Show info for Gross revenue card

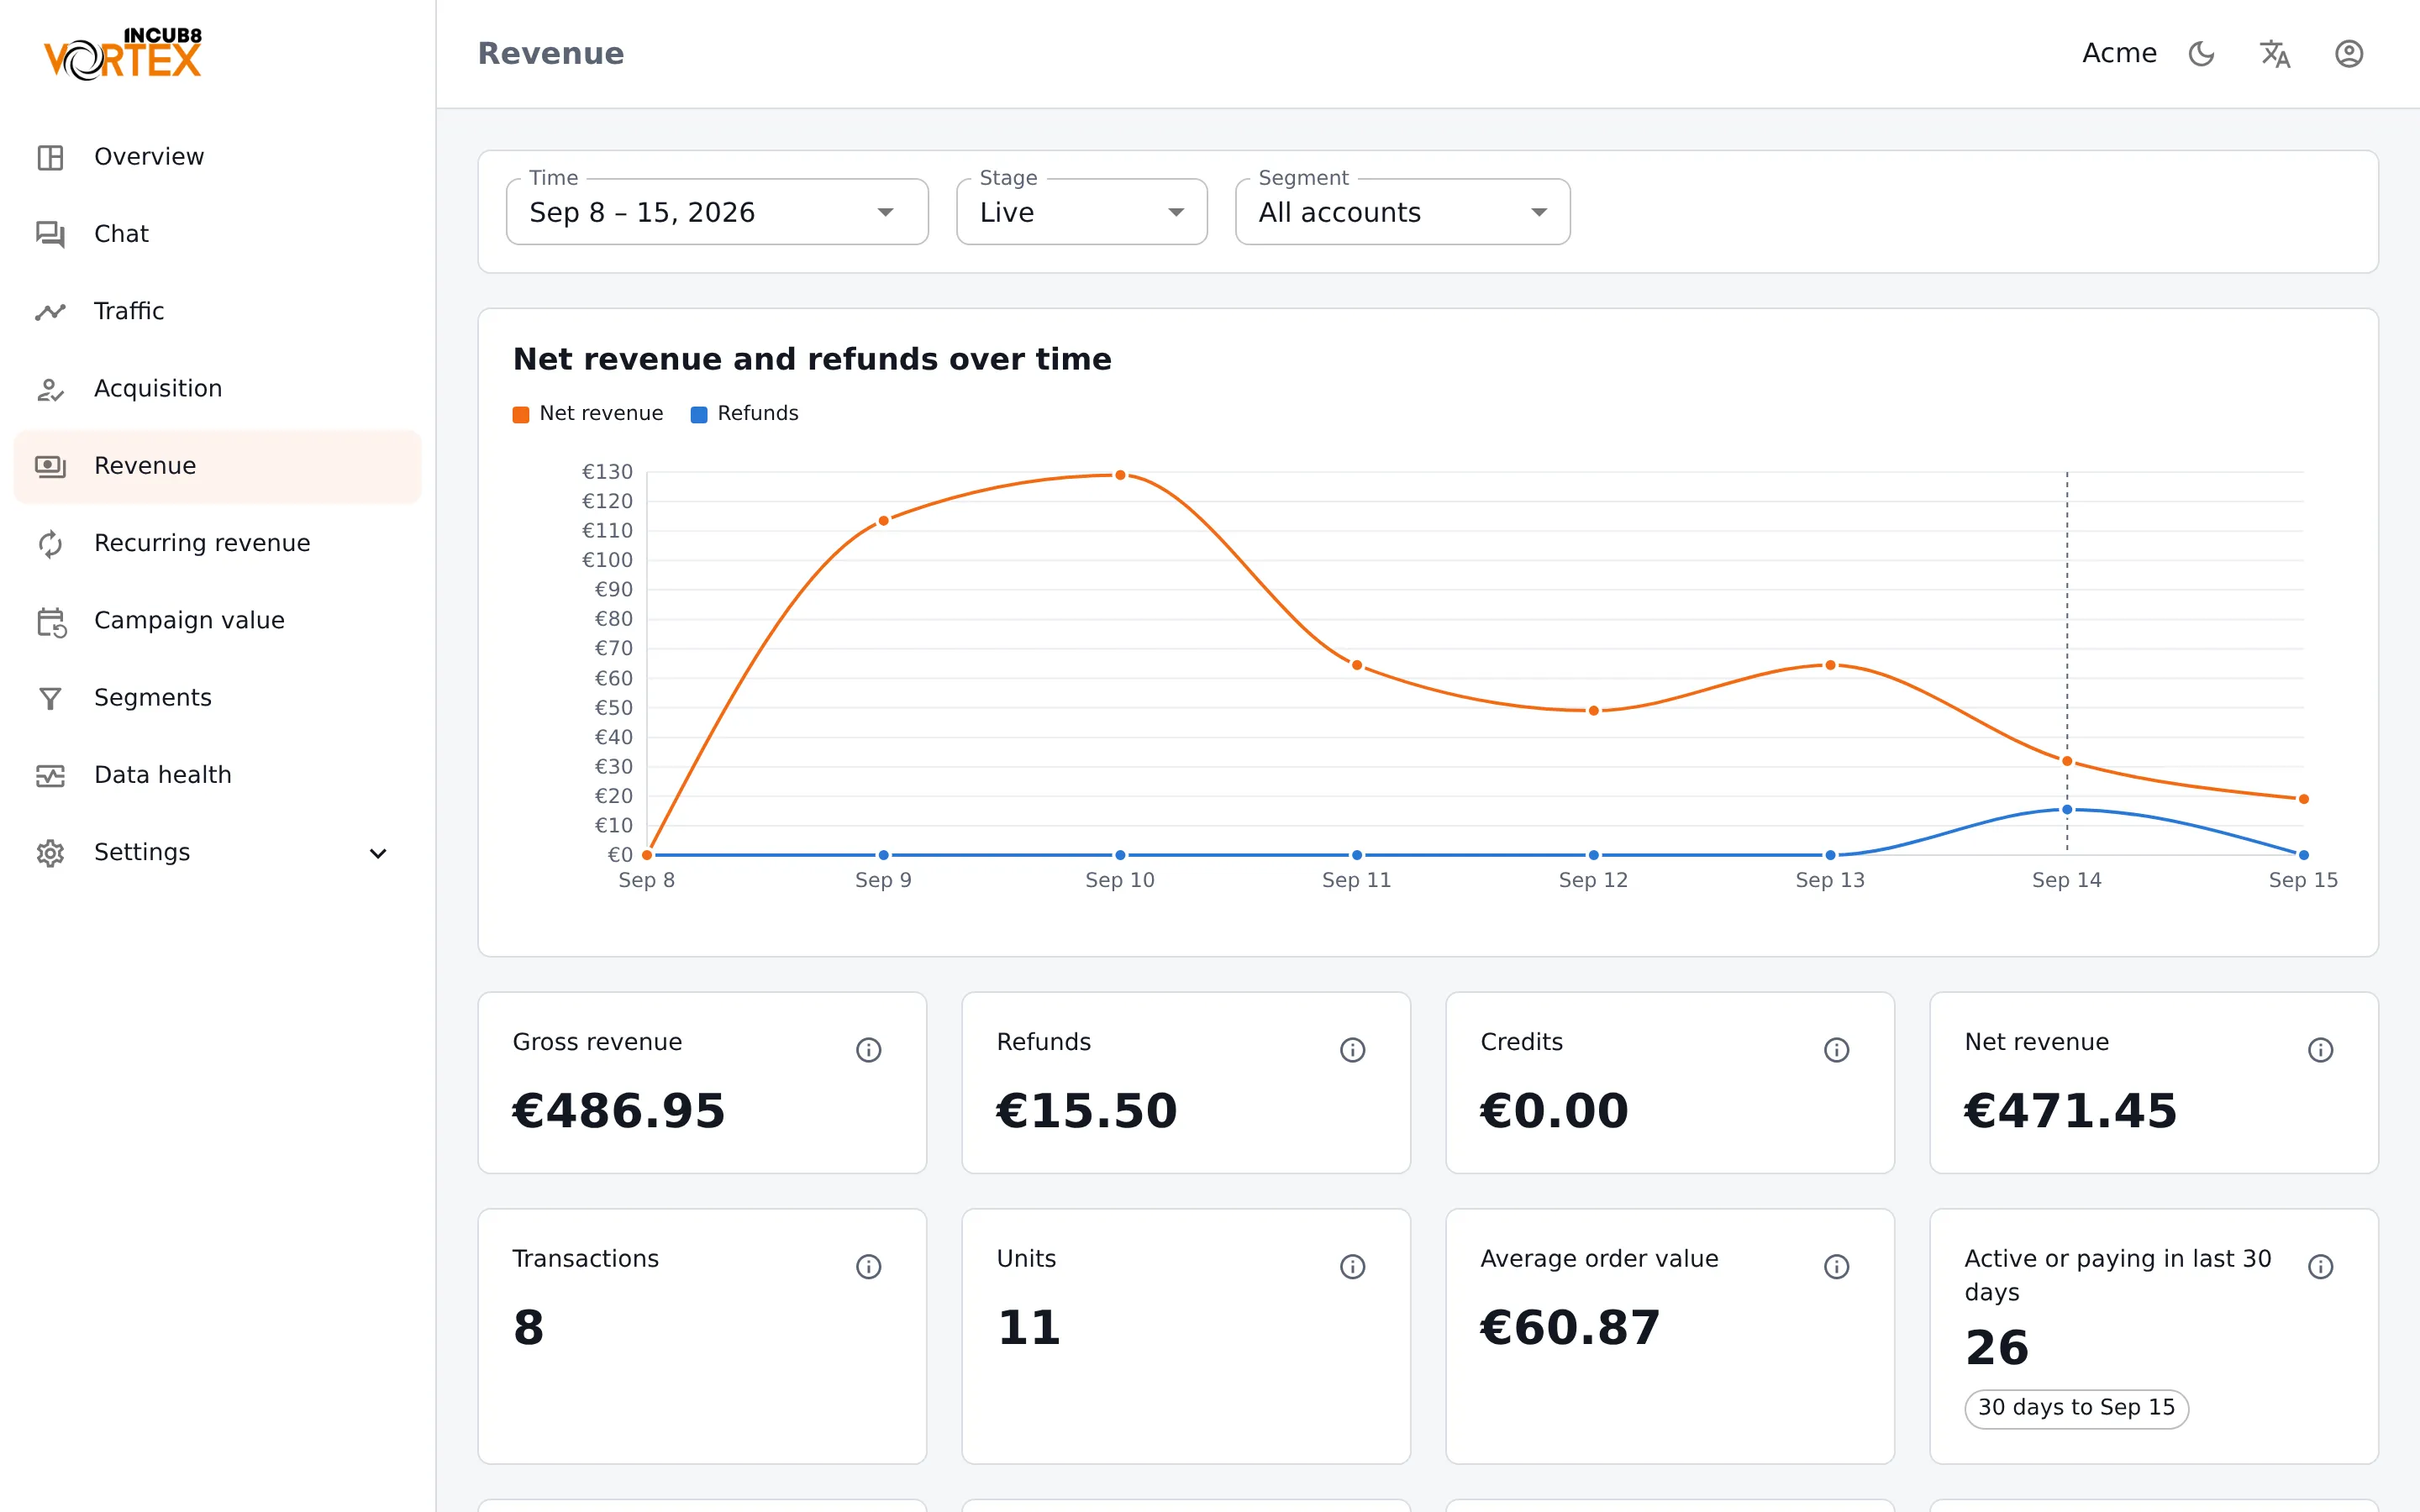[868, 1050]
